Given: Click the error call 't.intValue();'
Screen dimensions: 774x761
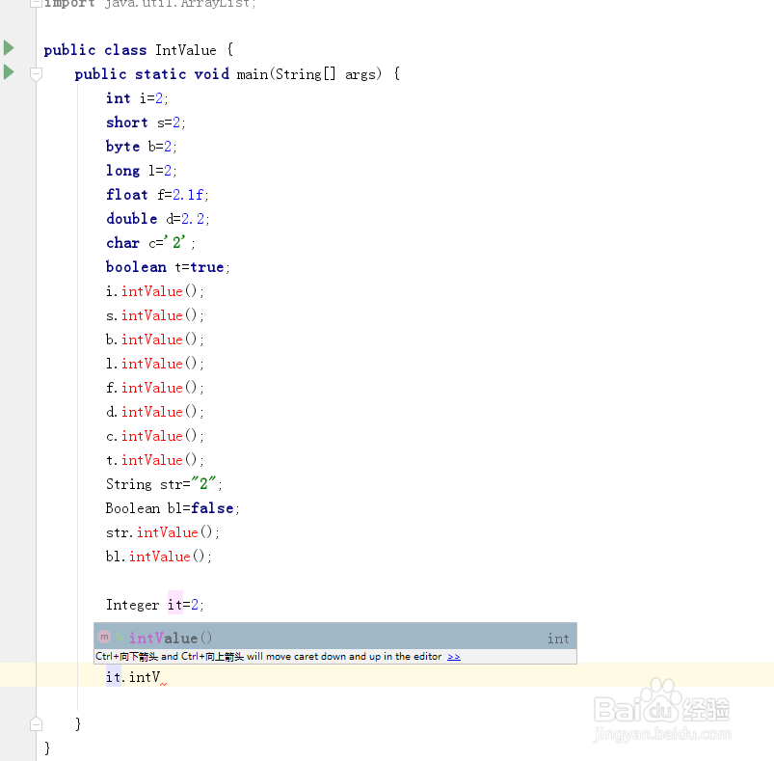Looking at the screenshot, I should point(154,460).
